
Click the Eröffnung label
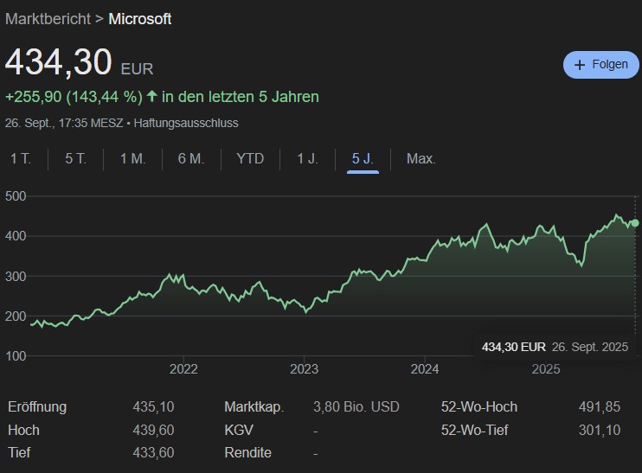click(37, 406)
